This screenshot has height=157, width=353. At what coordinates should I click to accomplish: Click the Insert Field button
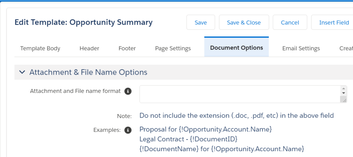[333, 22]
